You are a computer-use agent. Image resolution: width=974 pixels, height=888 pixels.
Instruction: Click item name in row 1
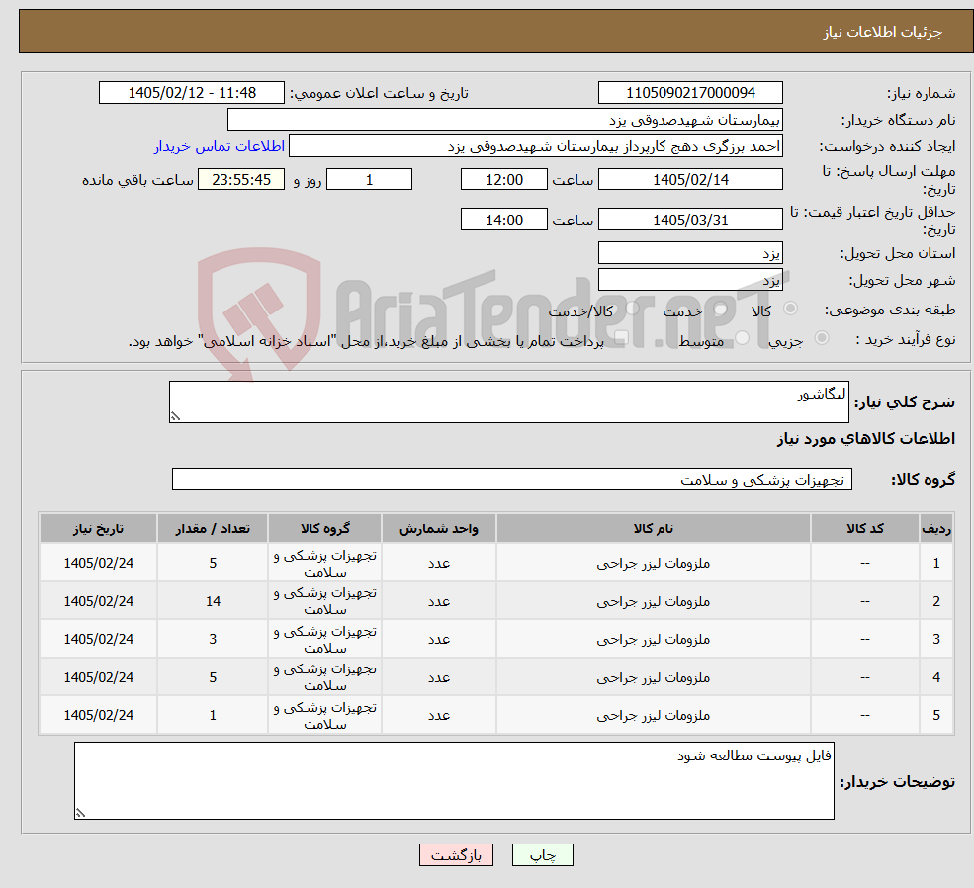pyautogui.click(x=653, y=564)
